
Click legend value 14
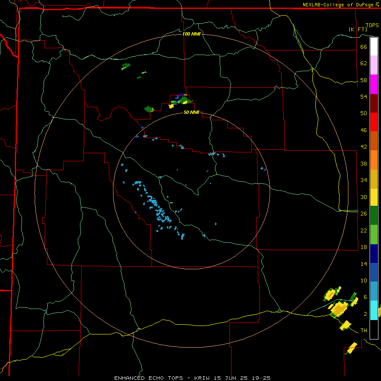tap(364, 264)
